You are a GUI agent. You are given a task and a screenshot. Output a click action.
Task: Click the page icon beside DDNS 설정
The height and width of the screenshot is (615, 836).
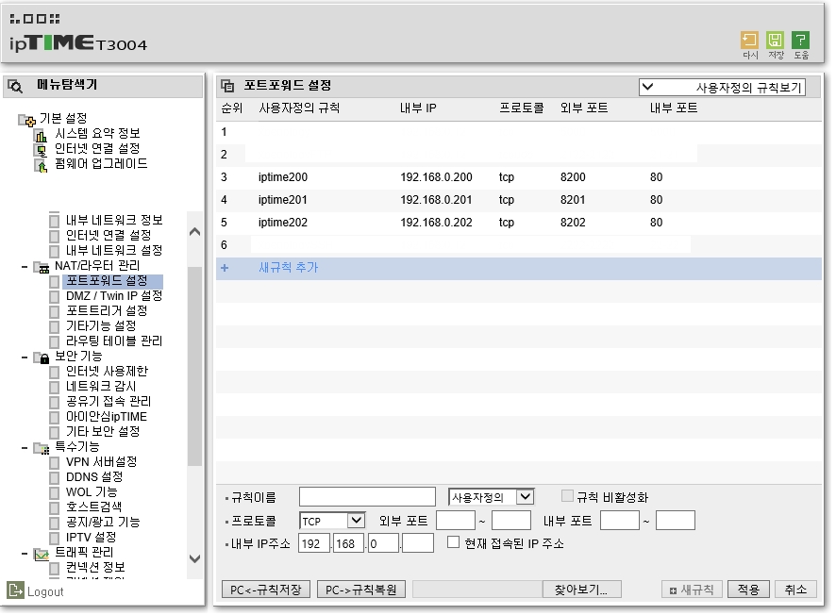(54, 477)
